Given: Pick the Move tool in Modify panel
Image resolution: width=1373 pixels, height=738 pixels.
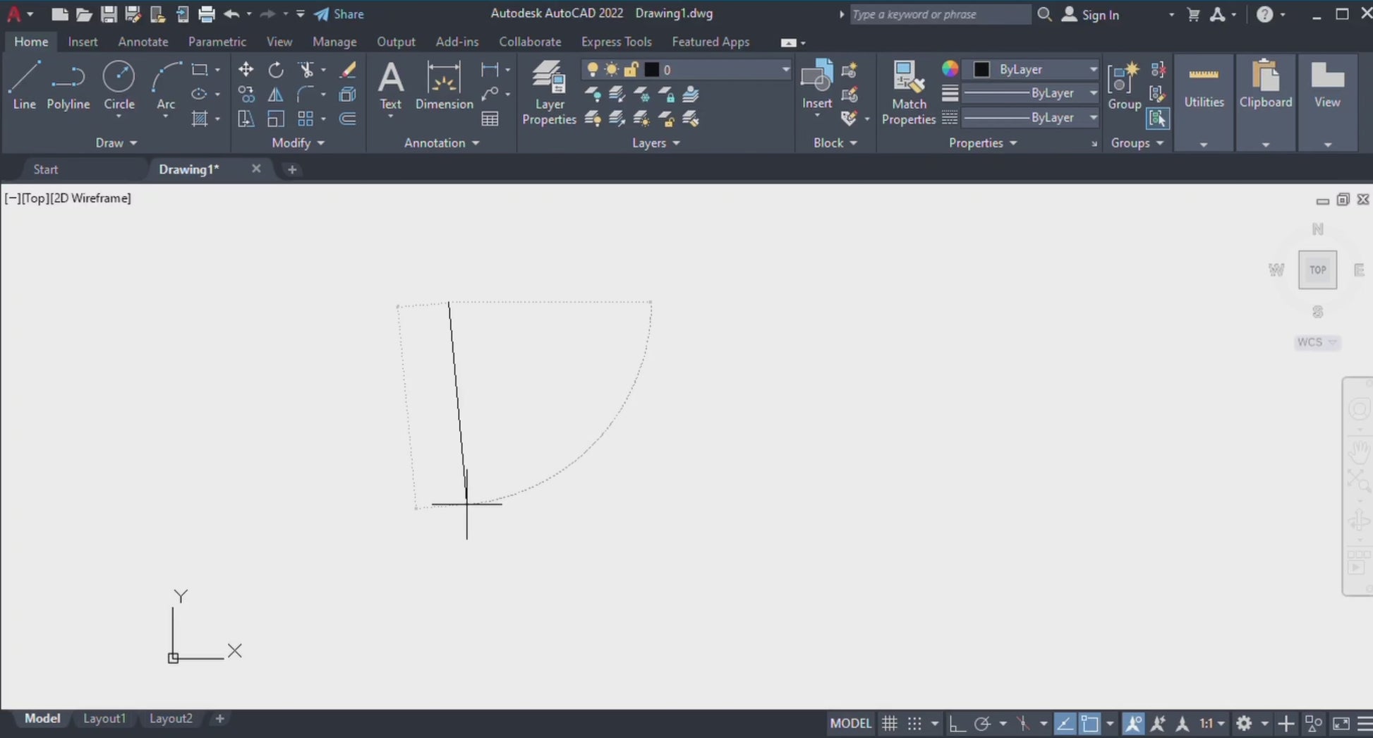Looking at the screenshot, I should click(246, 69).
